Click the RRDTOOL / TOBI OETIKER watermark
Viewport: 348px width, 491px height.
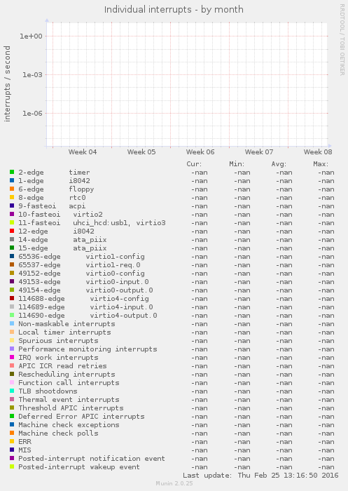point(342,40)
